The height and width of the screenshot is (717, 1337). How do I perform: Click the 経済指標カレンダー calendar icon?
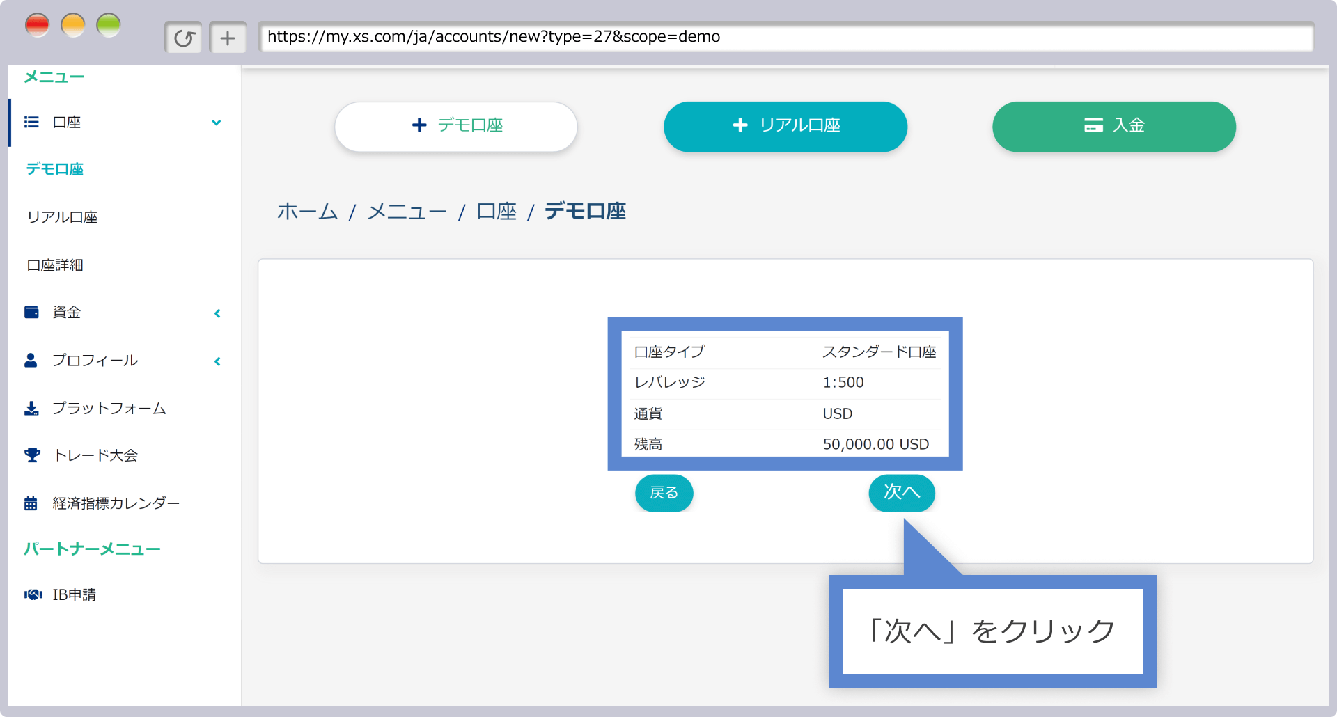pyautogui.click(x=31, y=503)
